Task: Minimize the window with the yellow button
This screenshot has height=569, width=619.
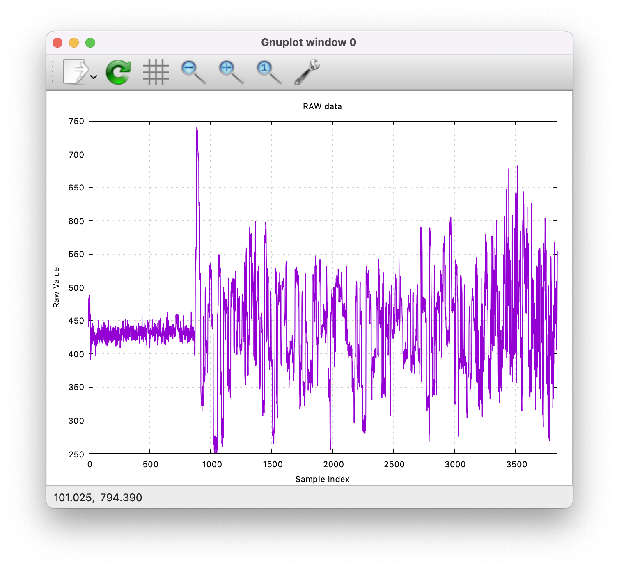Action: point(74,42)
